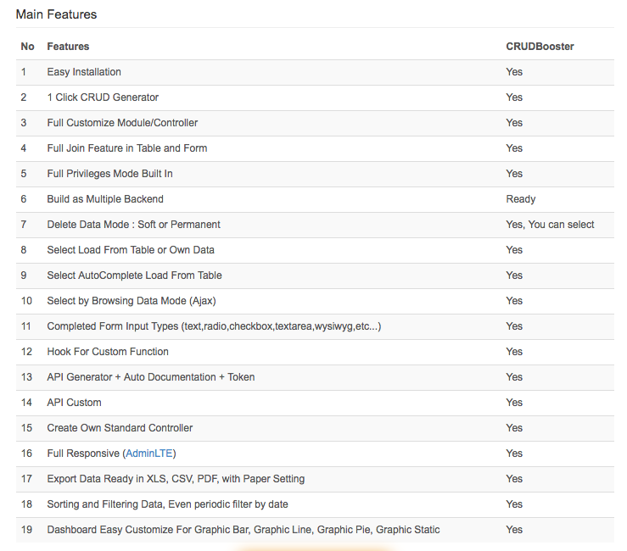This screenshot has width=627, height=551.
Task: Select the Features column header
Action: 68,47
